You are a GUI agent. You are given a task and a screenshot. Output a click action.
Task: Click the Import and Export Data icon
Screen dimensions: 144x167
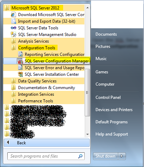click(x=13, y=21)
